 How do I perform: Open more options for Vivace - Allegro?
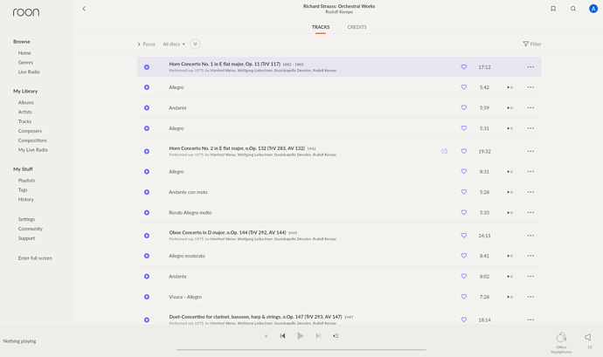(x=530, y=297)
